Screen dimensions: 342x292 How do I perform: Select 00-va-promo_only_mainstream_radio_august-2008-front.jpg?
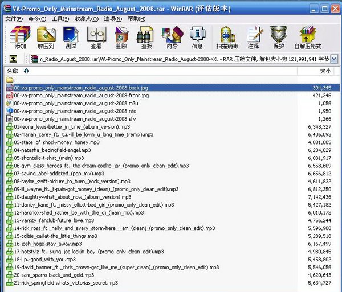pyautogui.click(x=82, y=96)
